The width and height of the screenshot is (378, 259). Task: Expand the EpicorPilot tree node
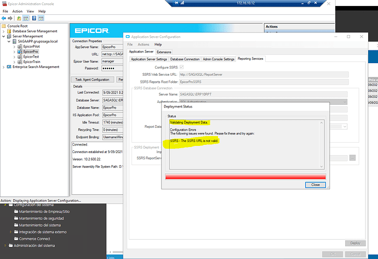[x=14, y=47]
